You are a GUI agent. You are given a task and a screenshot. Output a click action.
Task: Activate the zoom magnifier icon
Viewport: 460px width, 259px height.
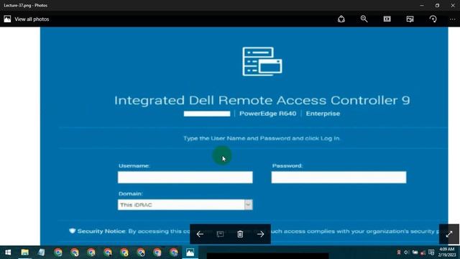click(x=364, y=19)
